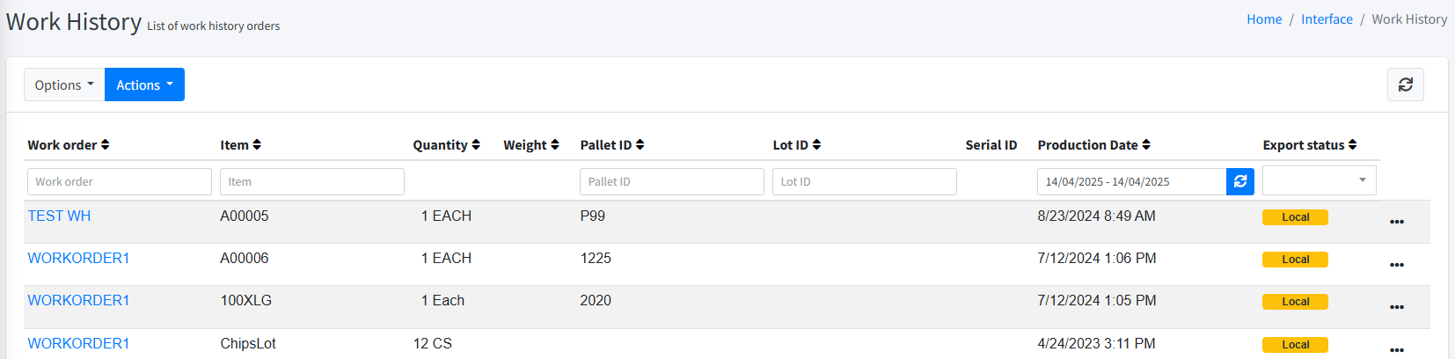Sort by the Pallet ID column
This screenshot has height=359, width=1455.
pos(612,145)
